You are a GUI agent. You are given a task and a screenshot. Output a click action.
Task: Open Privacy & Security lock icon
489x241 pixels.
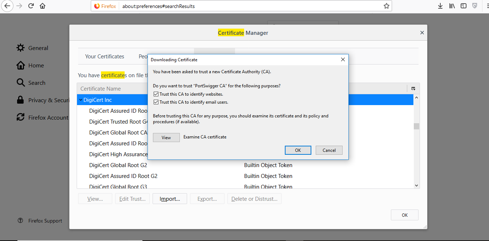click(x=21, y=100)
